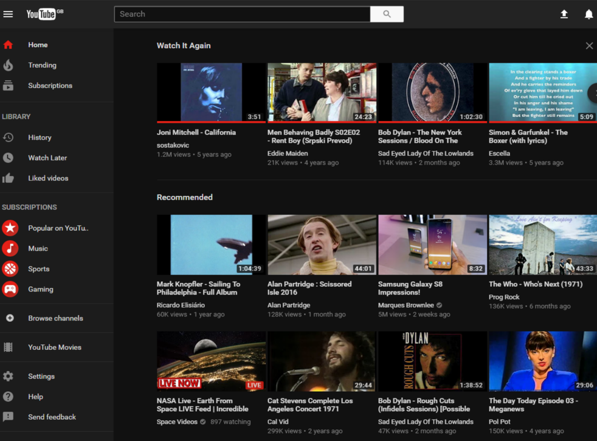
Task: Click next arrow on Watch It Again row
Action: 593,93
